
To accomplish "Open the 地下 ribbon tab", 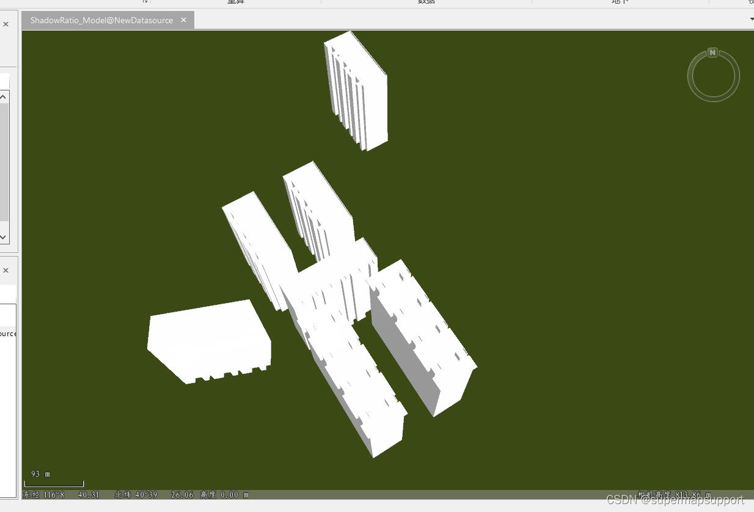I will pos(619,2).
